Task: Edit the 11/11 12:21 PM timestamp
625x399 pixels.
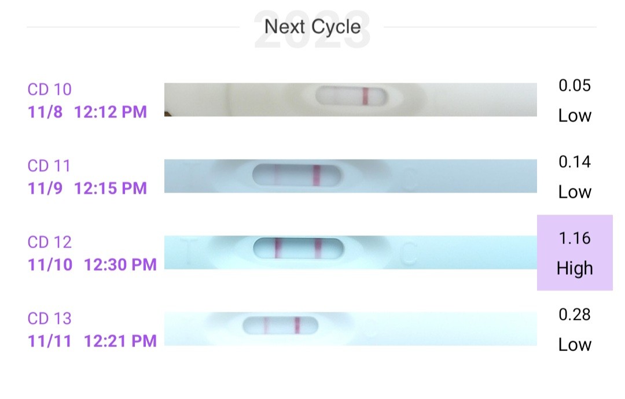Action: tap(92, 341)
